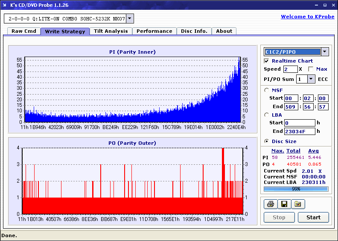Click the scan progress bar at 99%
Viewport: 338px width, 241px height.
coord(296,189)
